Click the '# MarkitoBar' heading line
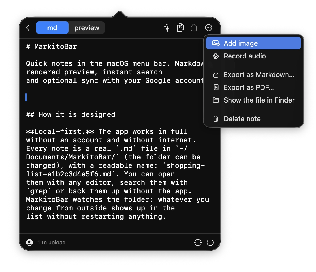 [x=51, y=47]
